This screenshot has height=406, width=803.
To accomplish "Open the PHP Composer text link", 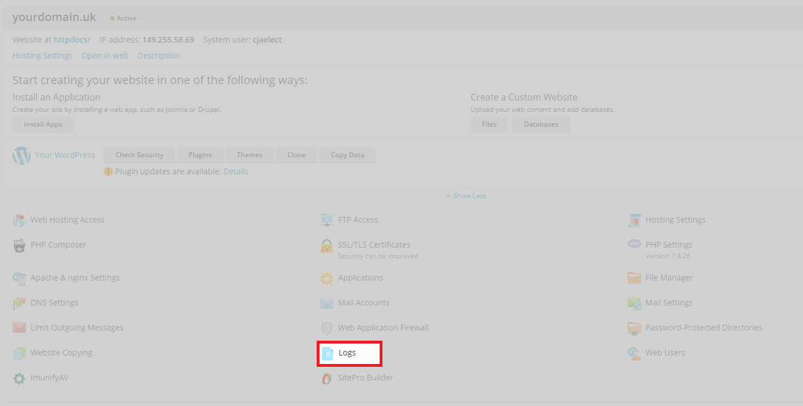I will [58, 245].
